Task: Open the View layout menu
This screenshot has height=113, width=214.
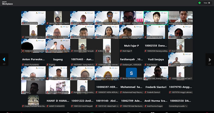Action: pyautogui.click(x=207, y=3)
